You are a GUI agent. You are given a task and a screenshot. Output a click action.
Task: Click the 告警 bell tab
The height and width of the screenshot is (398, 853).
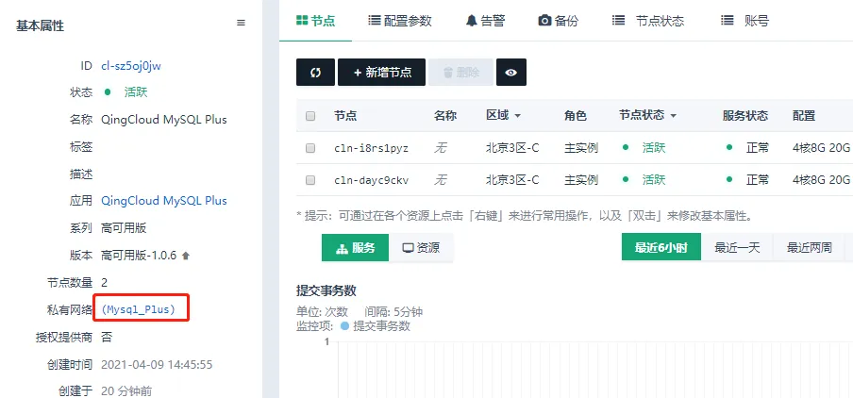[485, 20]
